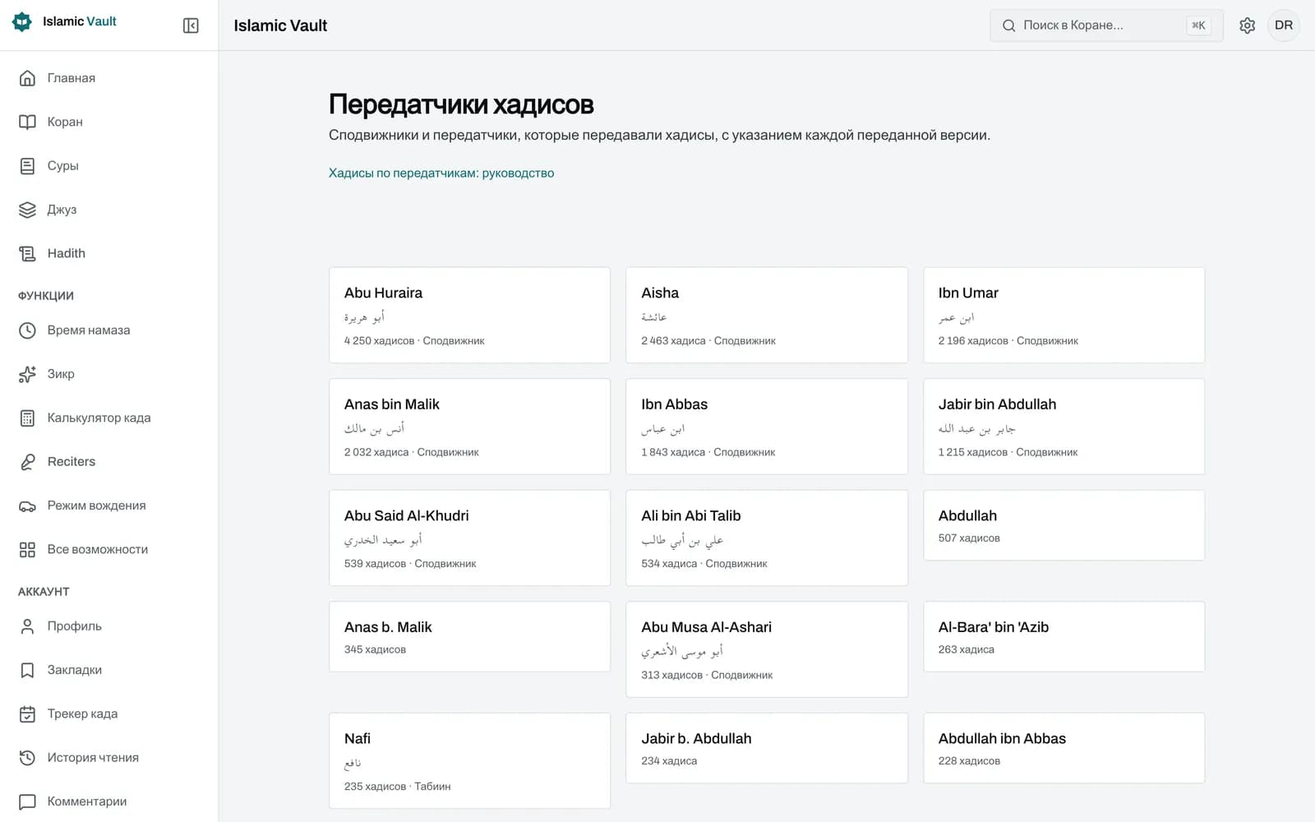
Task: Open the Комментарии chat icon
Action: [x=27, y=801]
